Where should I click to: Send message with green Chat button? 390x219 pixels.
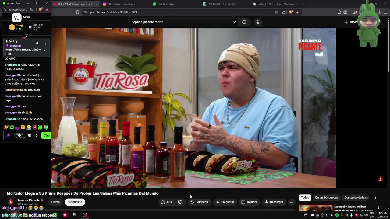[47, 135]
